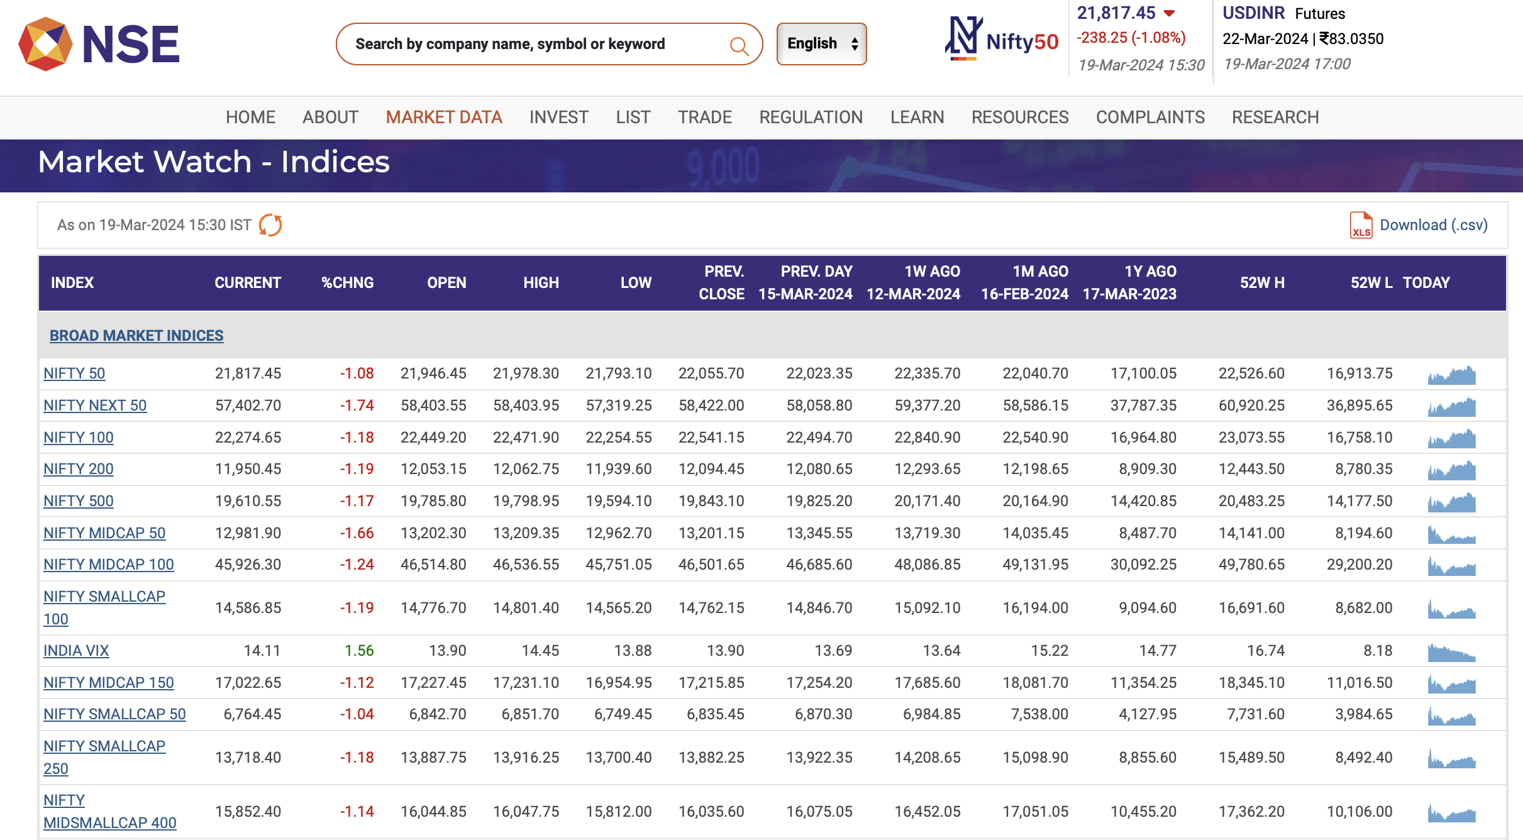Open the NIFTY 500 today sparkline chart

[1451, 502]
